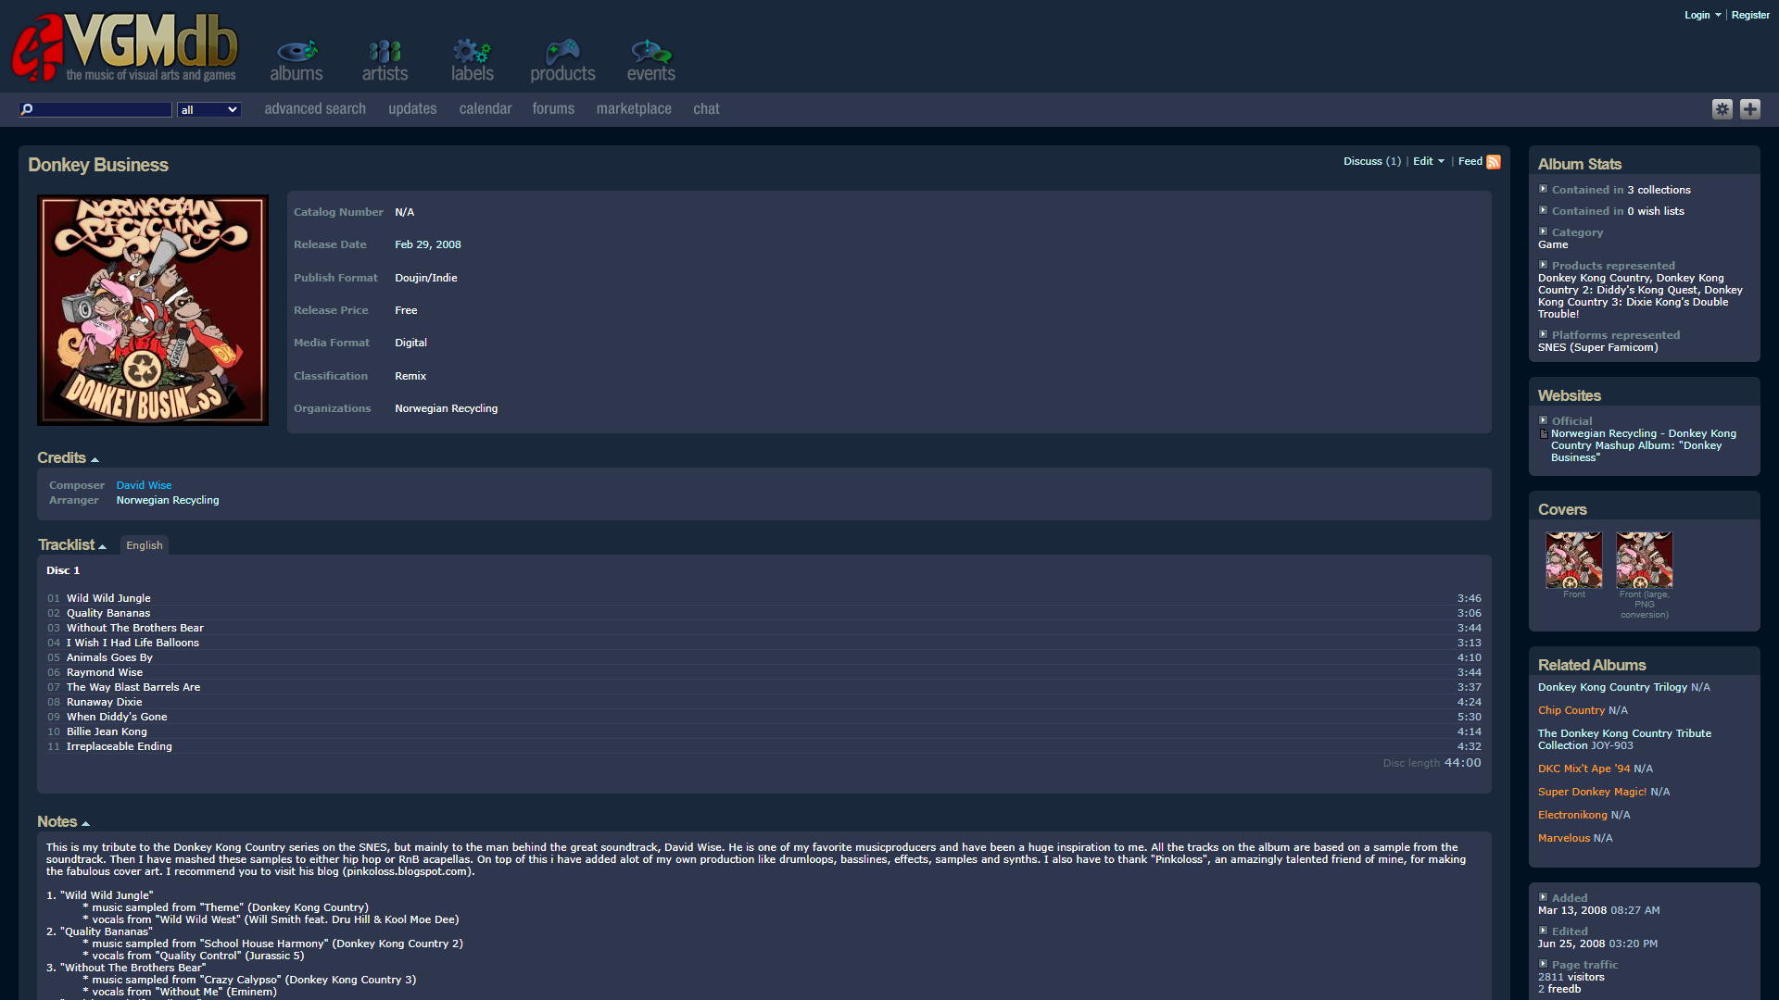1779x1000 pixels.
Task: Click the 2 freedb link
Action: point(1559,989)
